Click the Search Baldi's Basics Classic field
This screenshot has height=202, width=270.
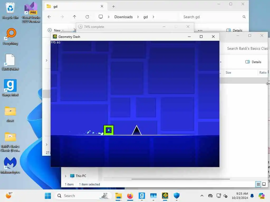(x=247, y=48)
